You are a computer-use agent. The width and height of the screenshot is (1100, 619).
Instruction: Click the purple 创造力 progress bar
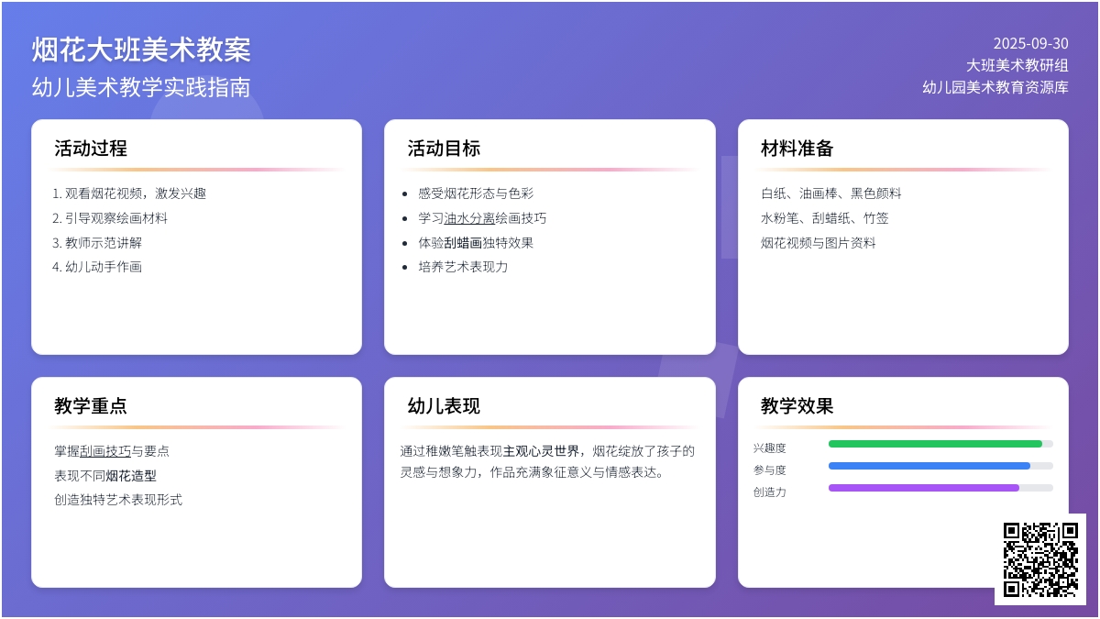[x=924, y=488]
